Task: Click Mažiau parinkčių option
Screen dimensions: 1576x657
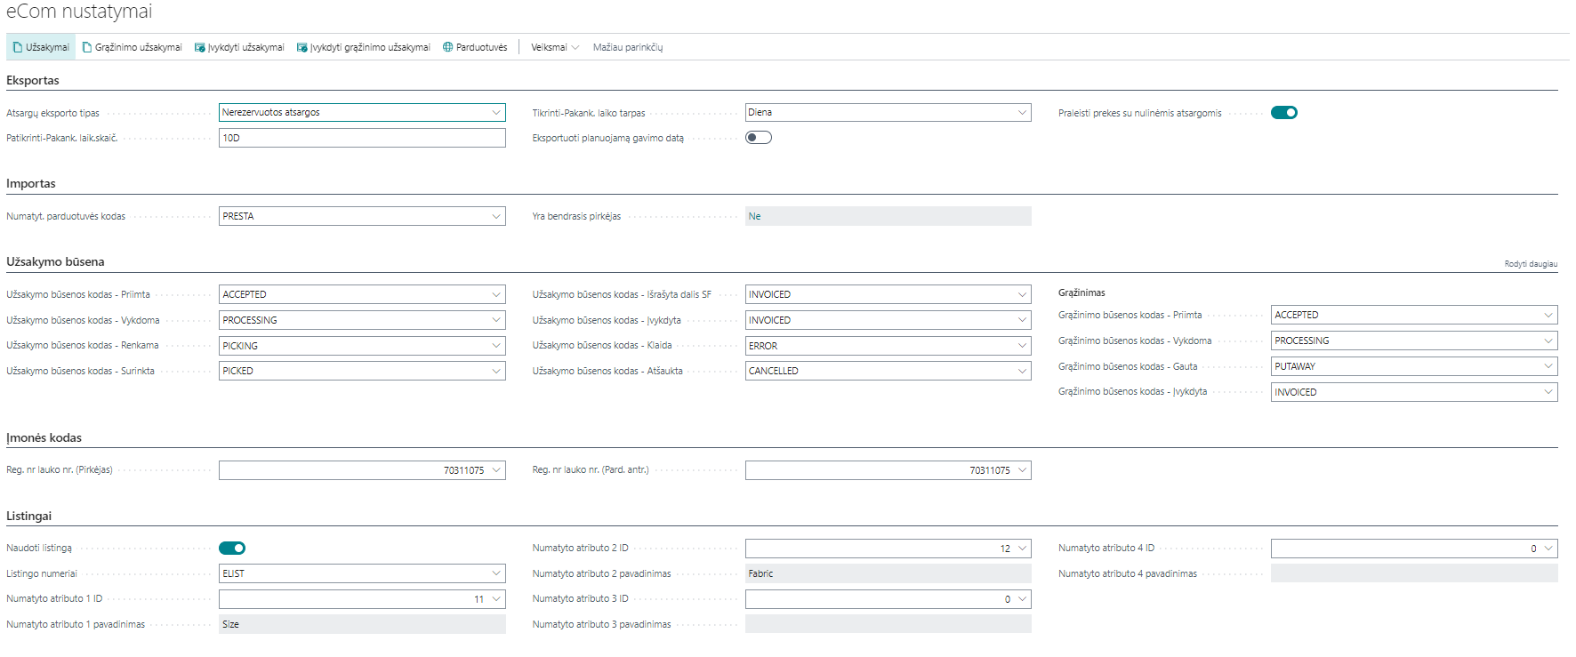Action: click(628, 47)
